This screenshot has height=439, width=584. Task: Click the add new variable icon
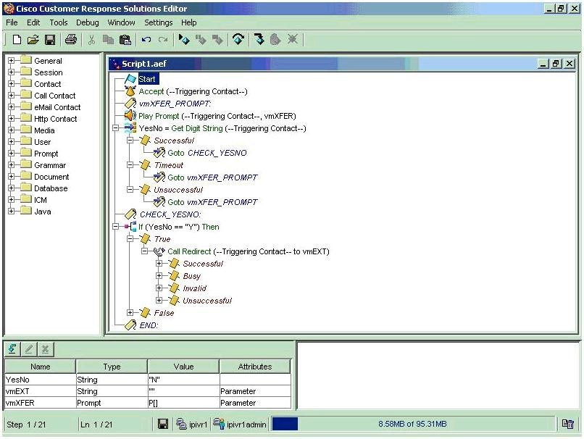(12, 349)
